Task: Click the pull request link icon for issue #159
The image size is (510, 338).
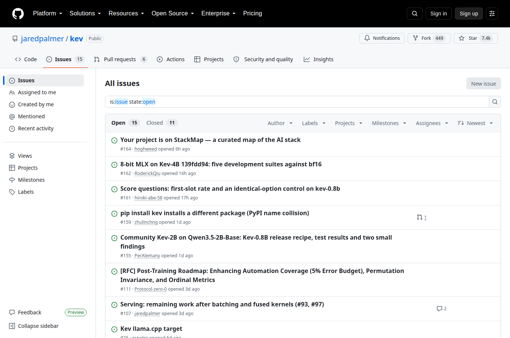Action: 422,217
